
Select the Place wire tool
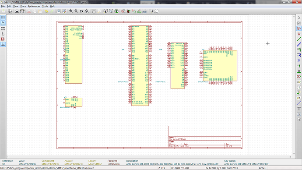click(x=299, y=39)
